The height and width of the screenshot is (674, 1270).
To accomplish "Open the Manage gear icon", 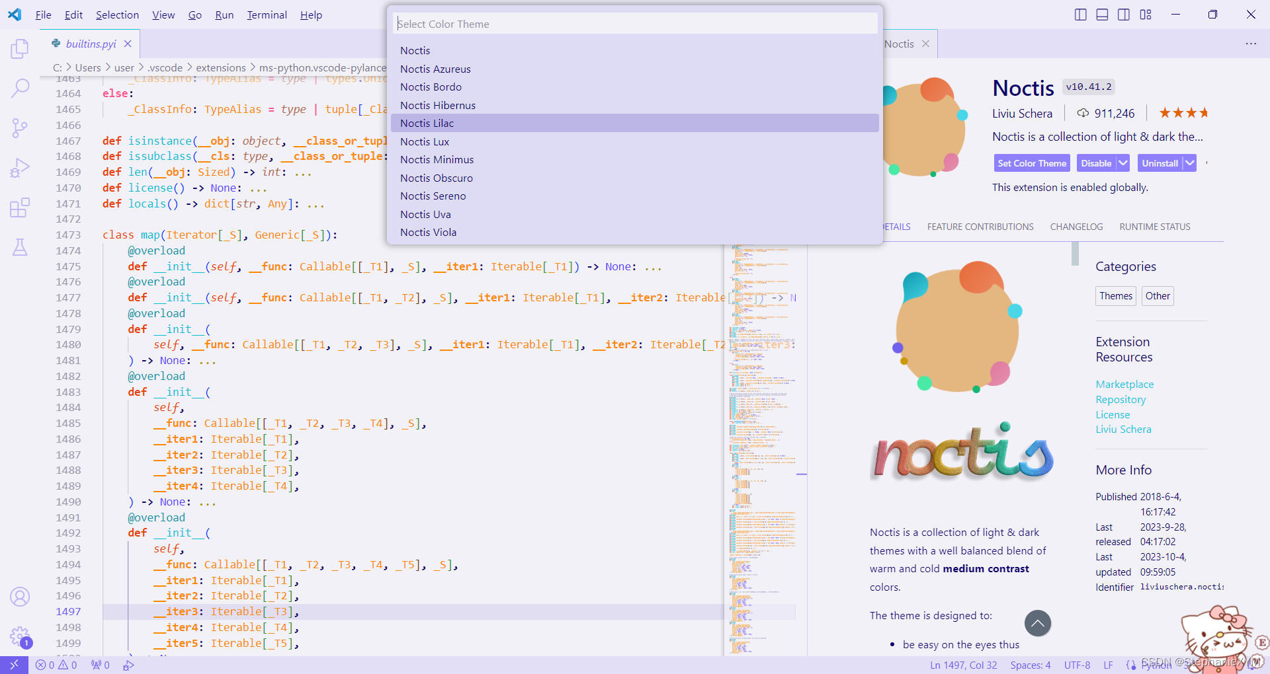I will 20,636.
